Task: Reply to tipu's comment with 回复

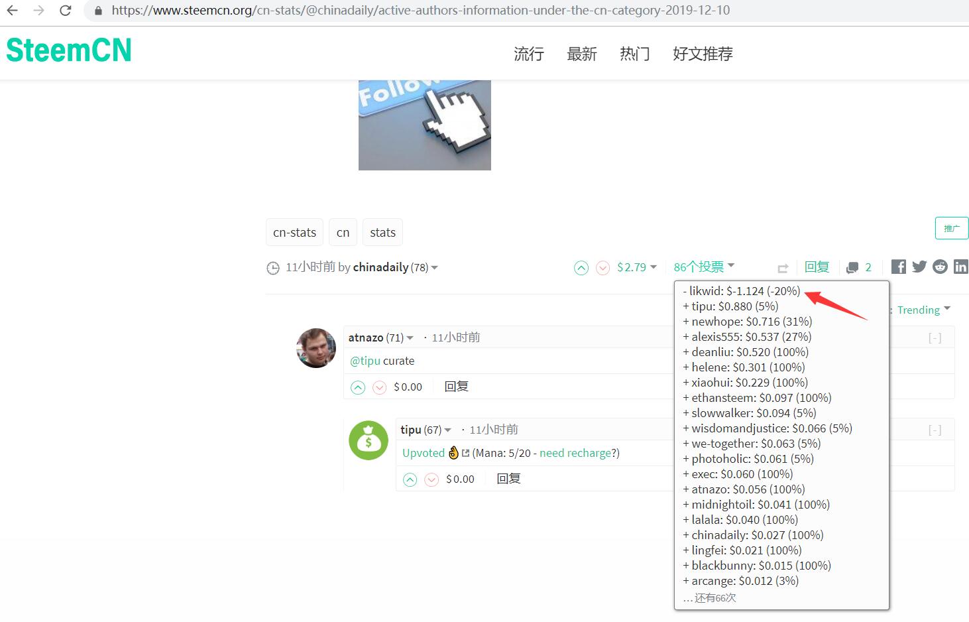Action: click(508, 479)
